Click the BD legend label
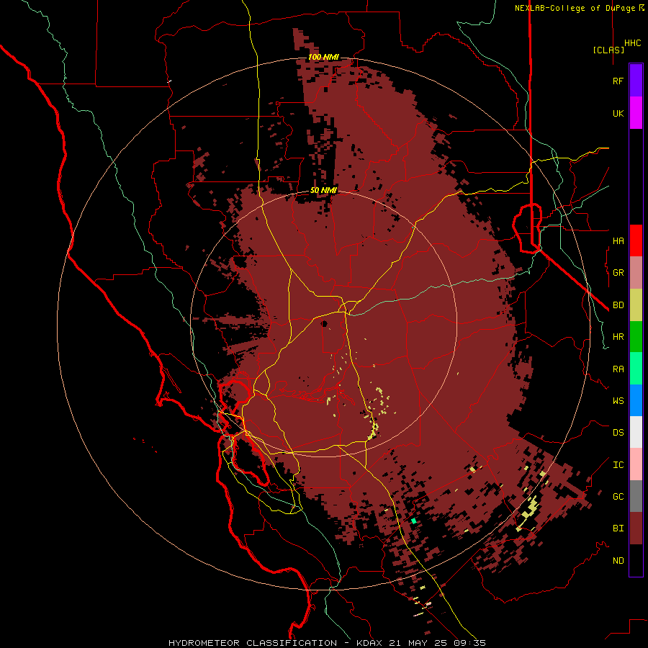 (618, 305)
